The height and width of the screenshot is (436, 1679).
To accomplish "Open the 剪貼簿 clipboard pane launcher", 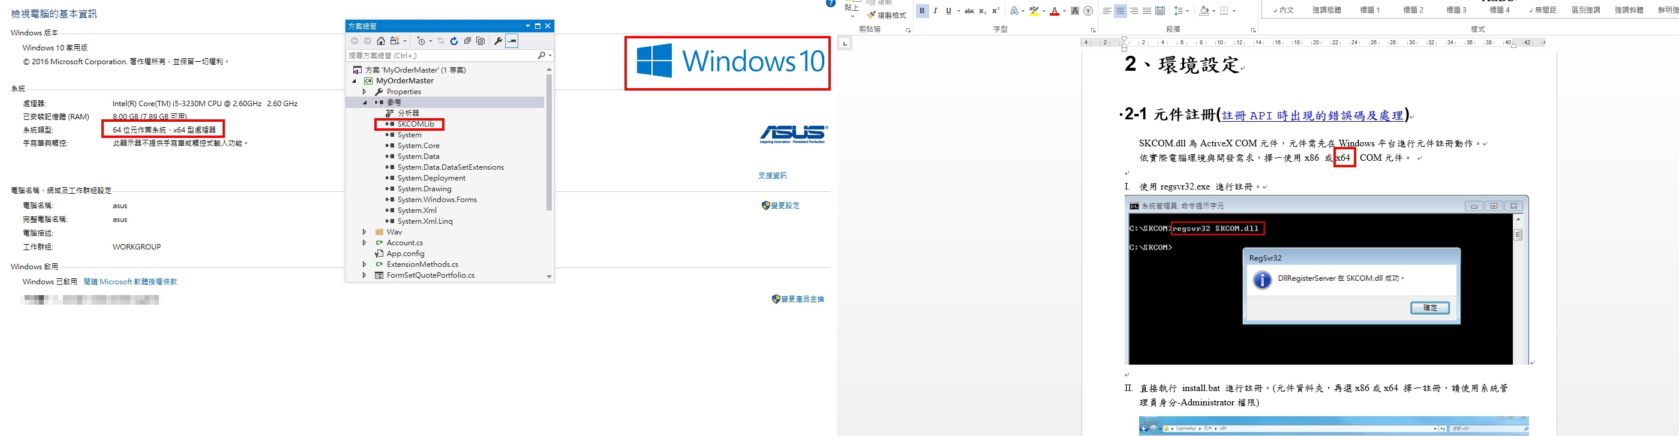I will (x=908, y=31).
